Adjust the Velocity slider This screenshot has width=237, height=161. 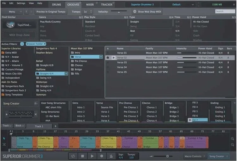pyautogui.click(x=119, y=11)
